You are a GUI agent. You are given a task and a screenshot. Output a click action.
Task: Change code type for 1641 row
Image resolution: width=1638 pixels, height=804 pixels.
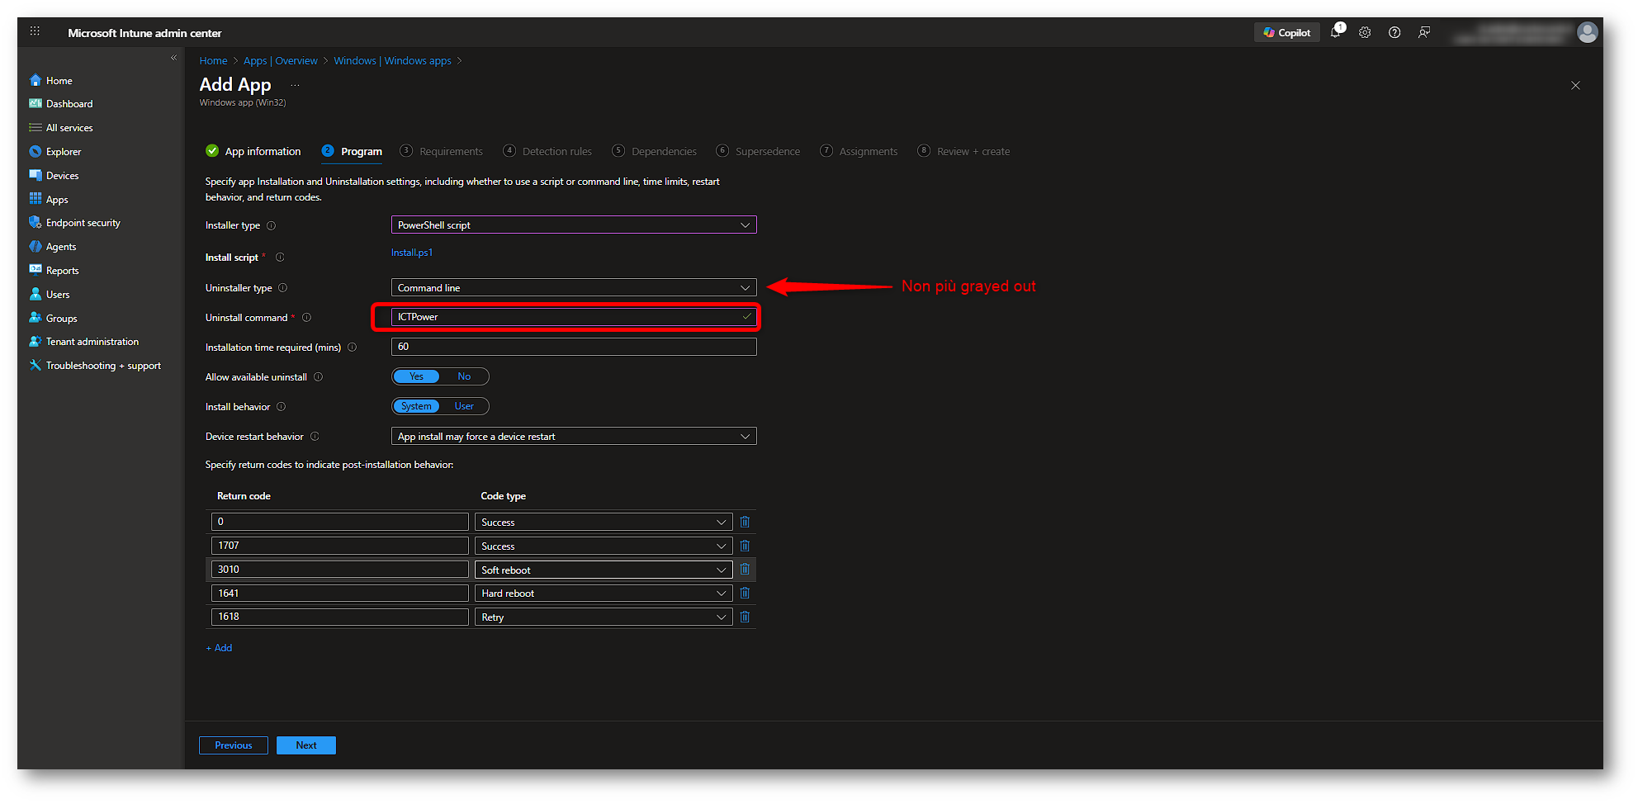603,594
